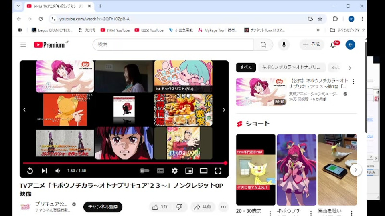
Task: Open options for the 20・30歳 short
Action: tap(270, 213)
